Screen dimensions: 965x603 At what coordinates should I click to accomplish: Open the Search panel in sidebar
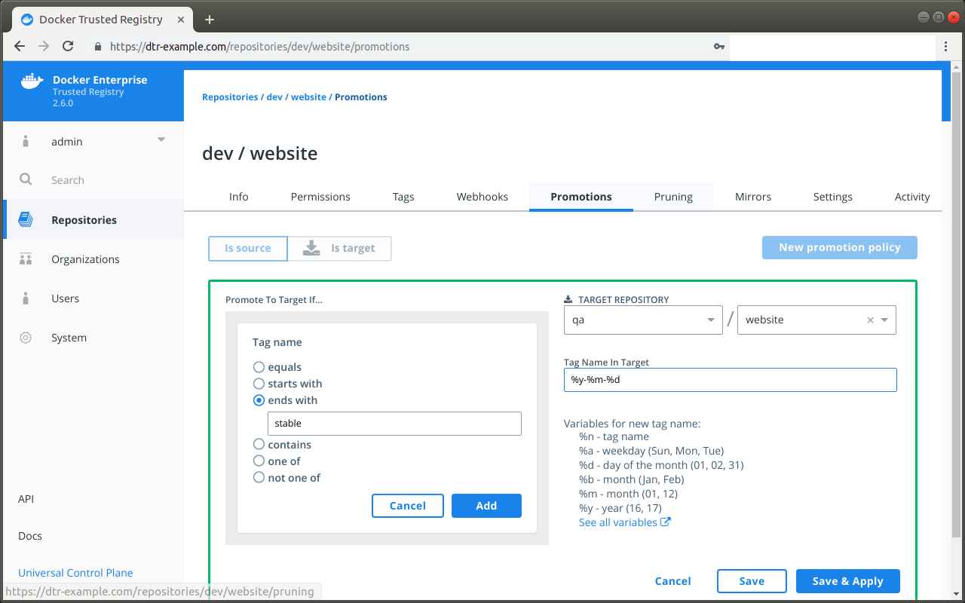(x=26, y=180)
